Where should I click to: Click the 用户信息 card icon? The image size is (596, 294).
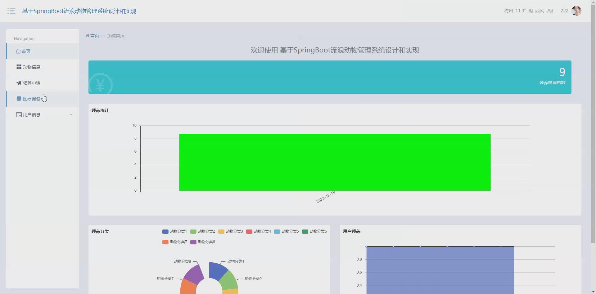(19, 115)
